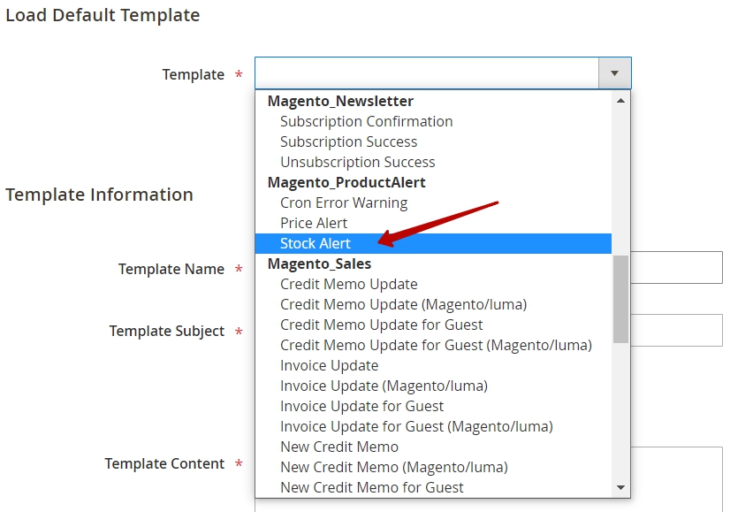Choose Subscription Success template
Image resolution: width=730 pixels, height=512 pixels.
pos(433,141)
